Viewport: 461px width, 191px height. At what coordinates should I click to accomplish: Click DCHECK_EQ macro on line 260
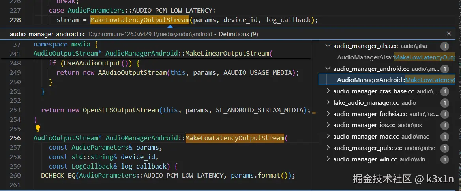(58, 176)
